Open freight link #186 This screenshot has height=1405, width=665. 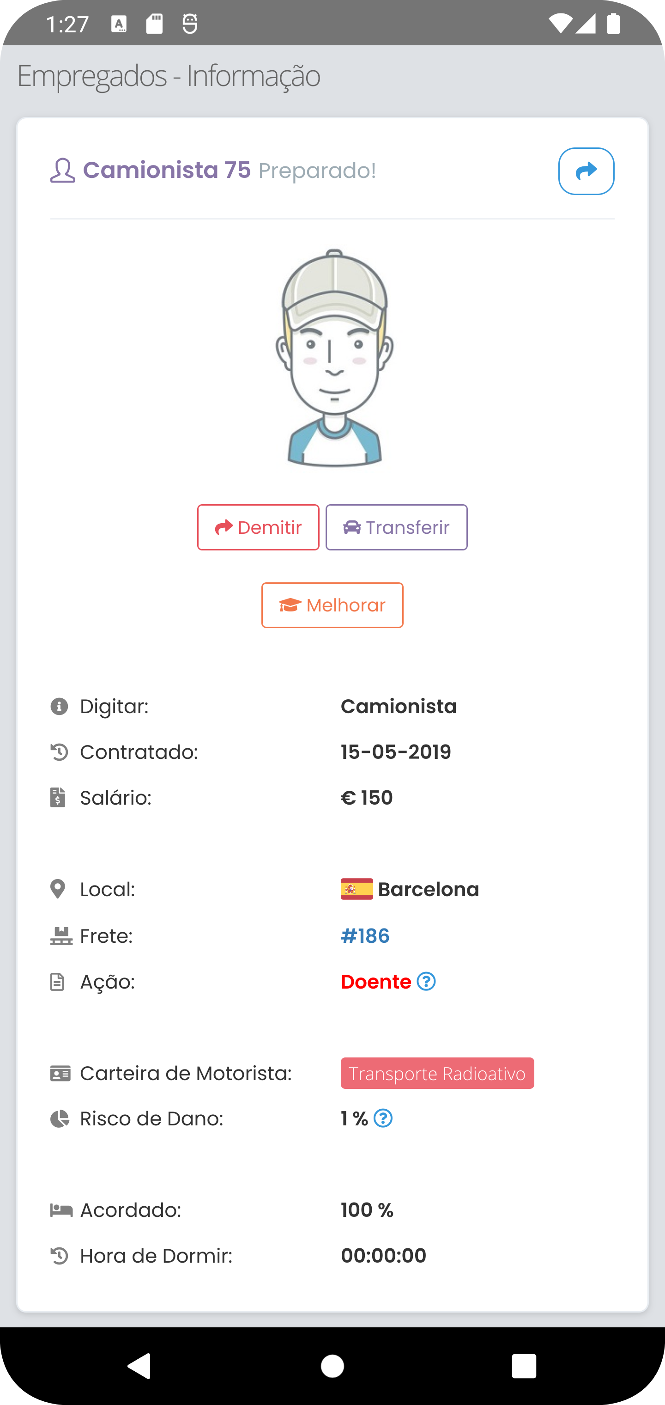tap(365, 936)
